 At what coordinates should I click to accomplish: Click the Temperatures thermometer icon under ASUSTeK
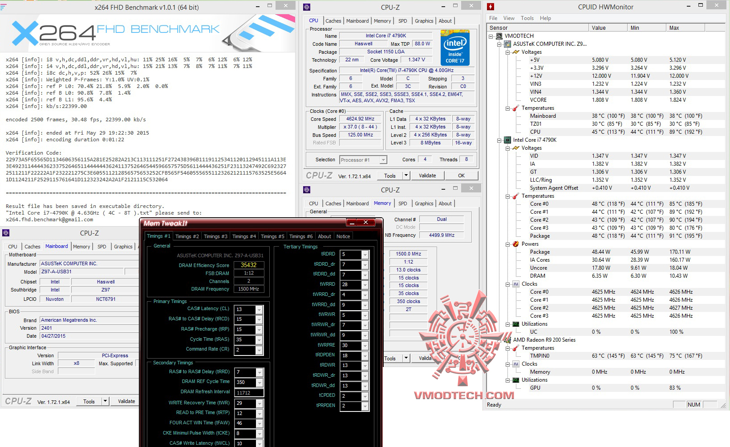[516, 108]
